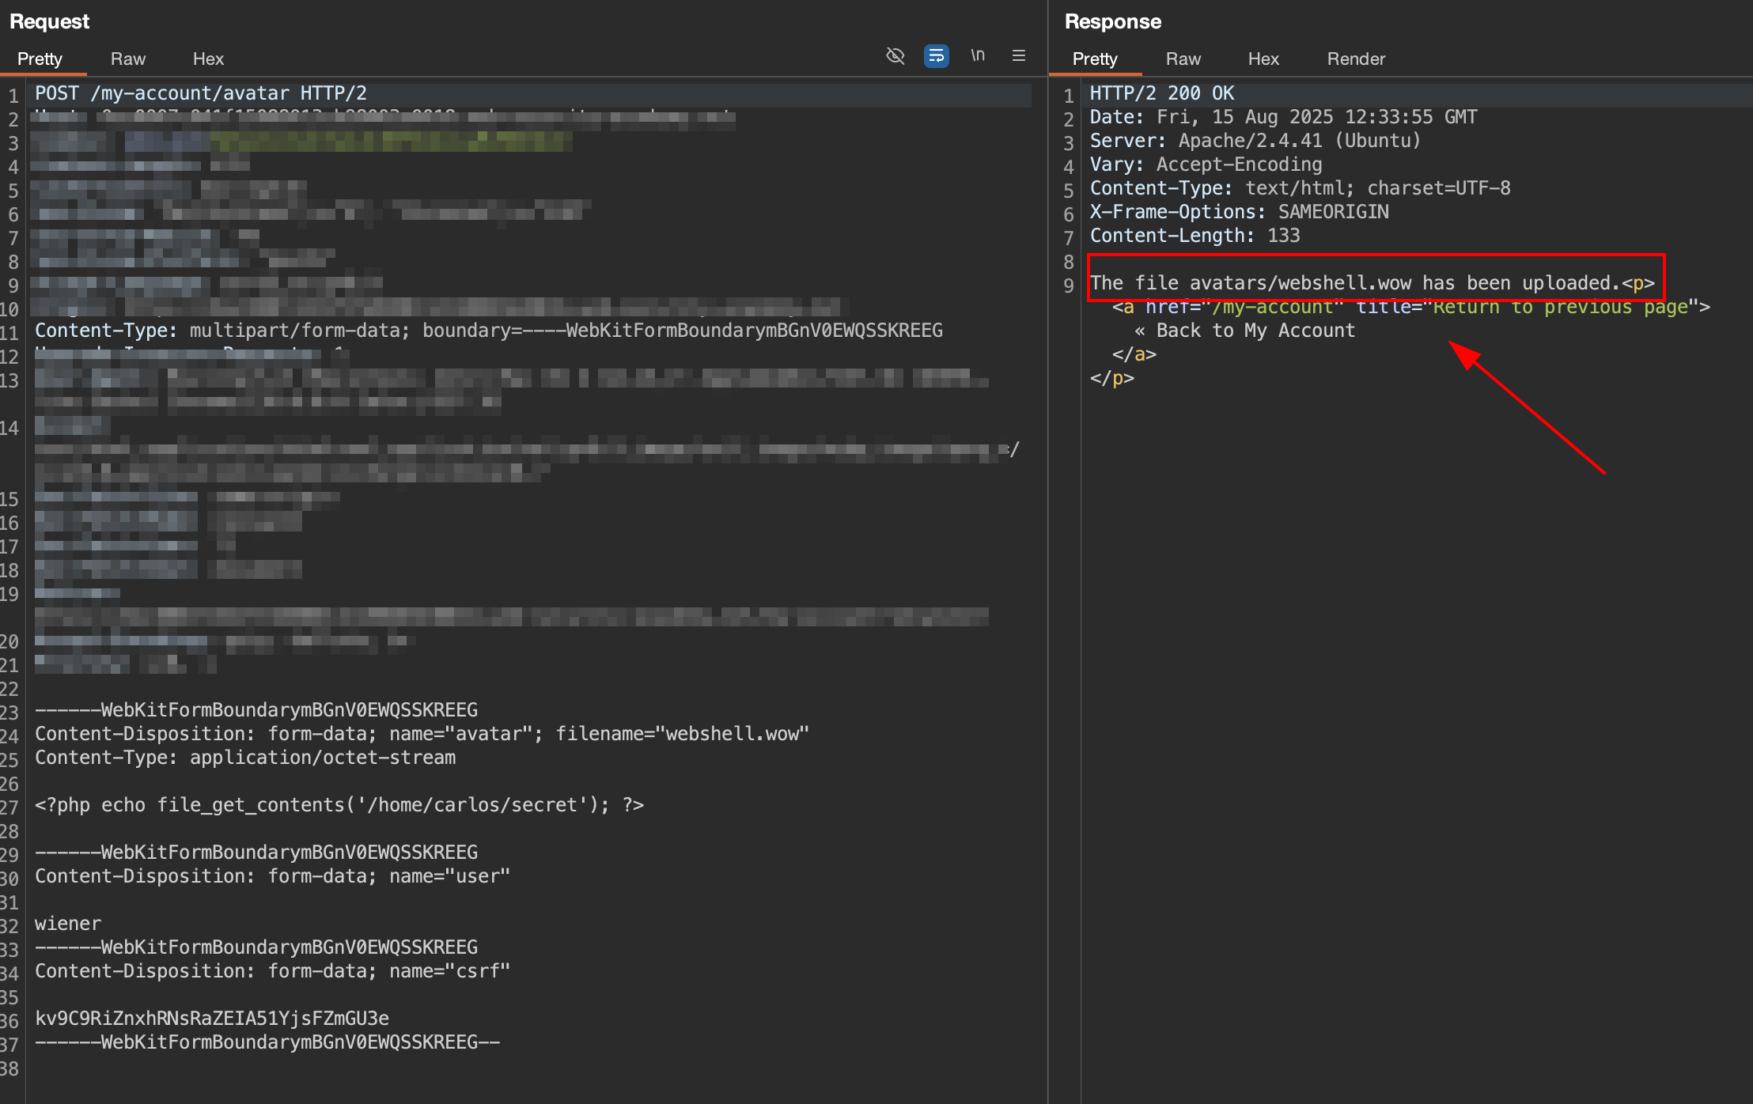Viewport: 1753px width, 1104px height.
Task: Open the Request panel hamburger menu
Action: pyautogui.click(x=1019, y=55)
